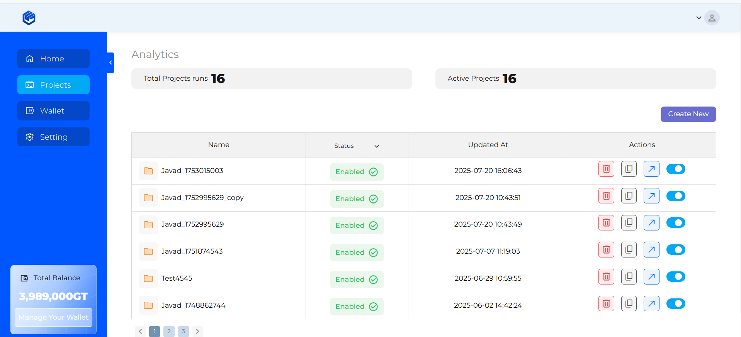Click the Create New button
Image resolution: width=741 pixels, height=337 pixels.
688,114
